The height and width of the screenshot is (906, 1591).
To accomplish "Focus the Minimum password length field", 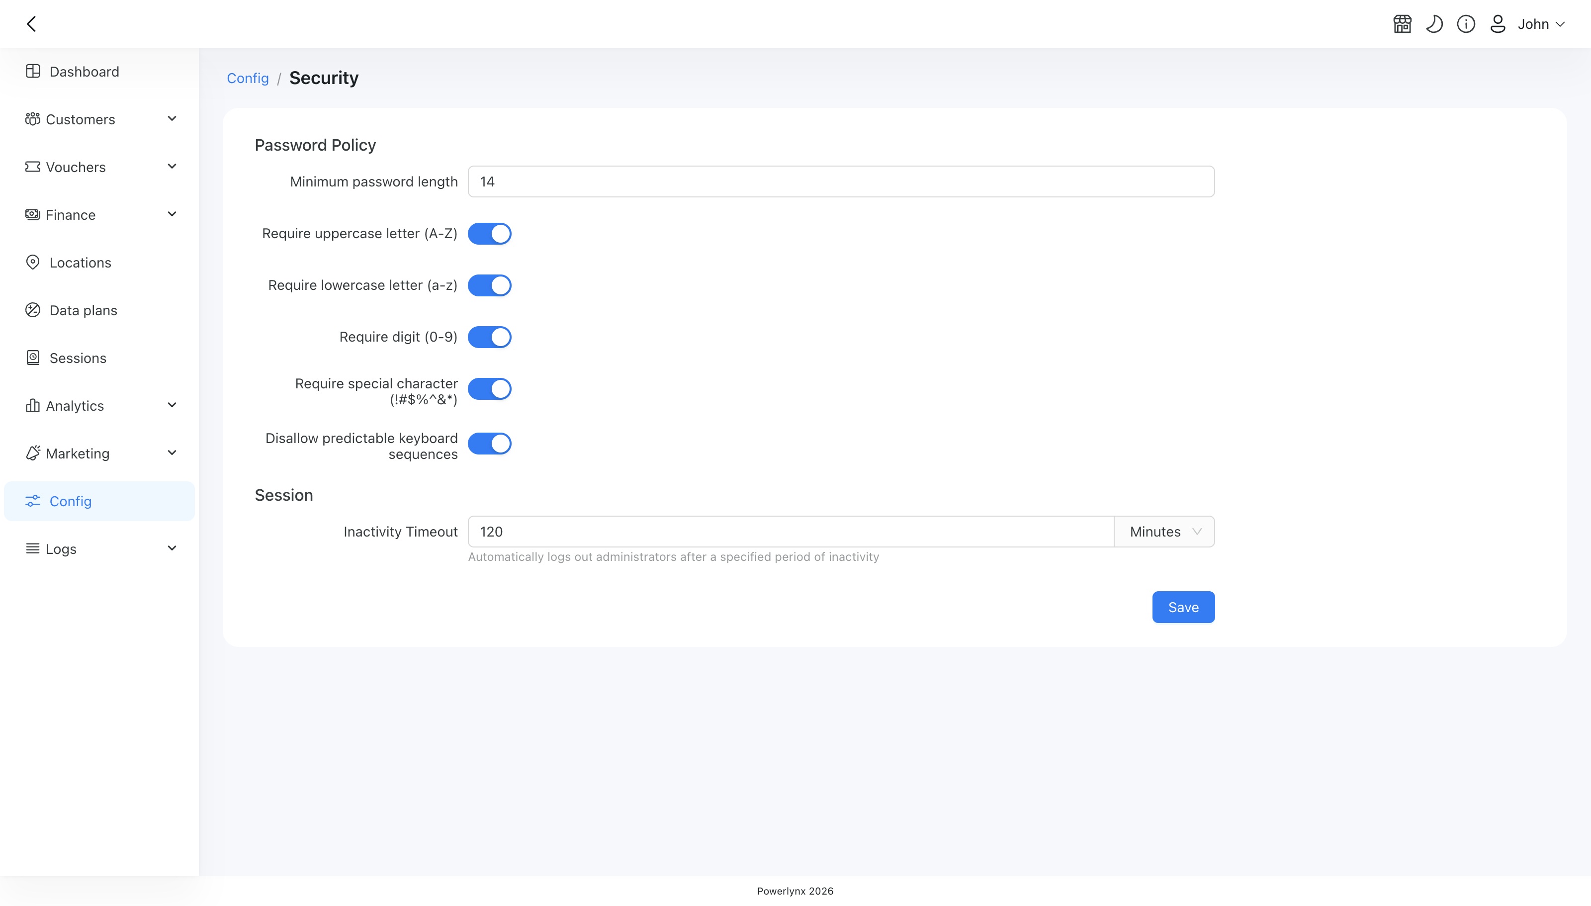I will 841,181.
